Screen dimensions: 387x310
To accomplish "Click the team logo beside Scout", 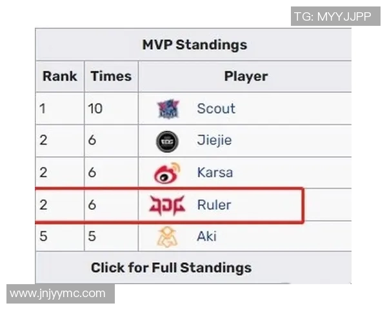I will coord(168,108).
